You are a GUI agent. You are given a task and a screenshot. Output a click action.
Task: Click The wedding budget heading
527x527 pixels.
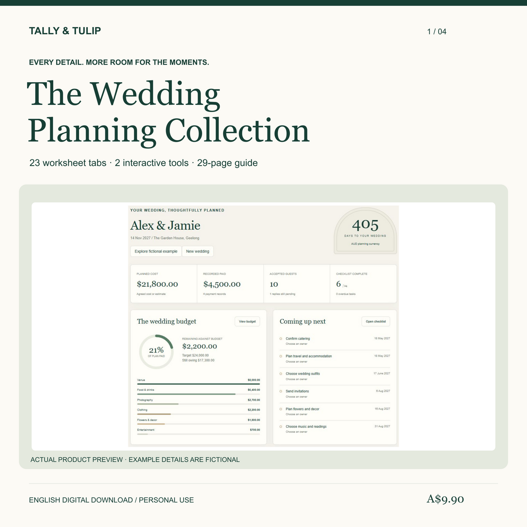[x=166, y=321]
